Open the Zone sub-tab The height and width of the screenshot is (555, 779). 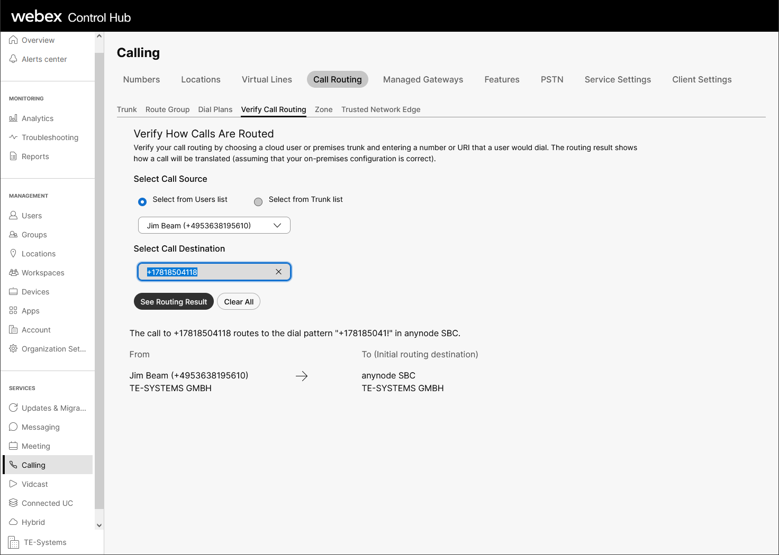pyautogui.click(x=324, y=109)
